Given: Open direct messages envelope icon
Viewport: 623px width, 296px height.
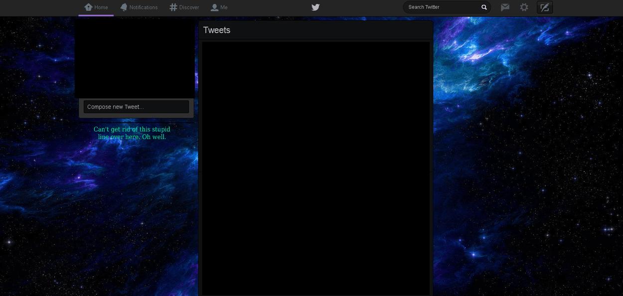Looking at the screenshot, I should point(505,7).
